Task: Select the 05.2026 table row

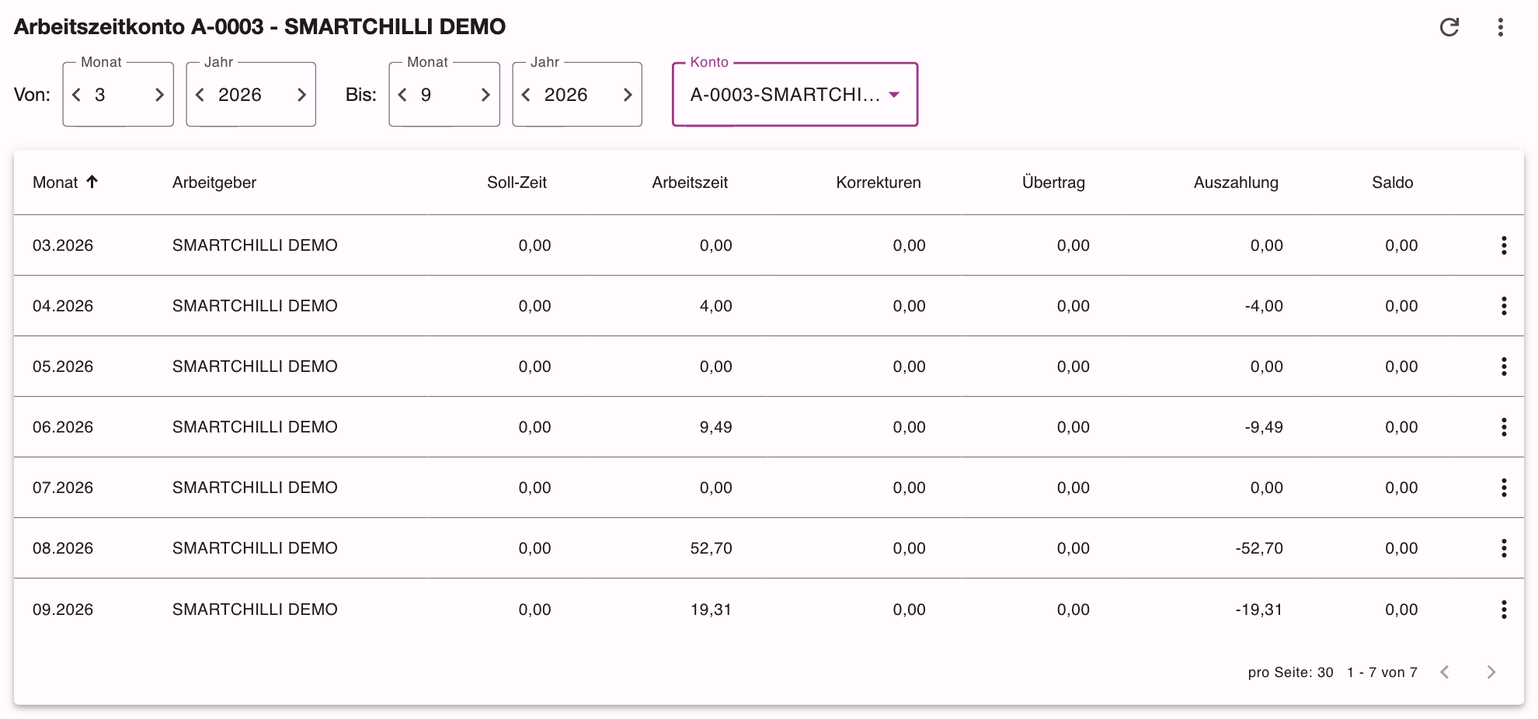Action: pyautogui.click(x=769, y=366)
